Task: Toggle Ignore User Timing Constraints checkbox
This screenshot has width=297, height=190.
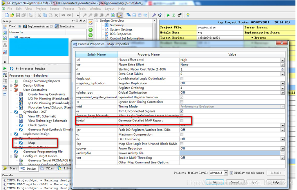Action: (x=182, y=102)
